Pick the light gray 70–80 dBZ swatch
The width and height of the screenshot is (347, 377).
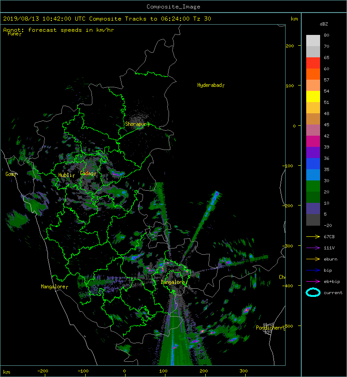click(x=313, y=41)
